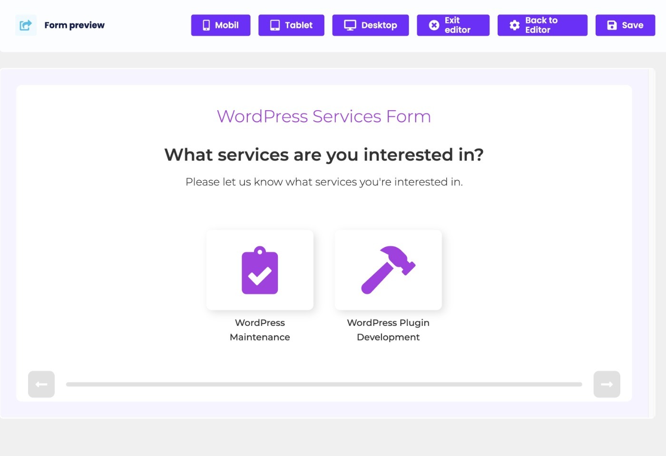Click the 'Please let us know' description text
The image size is (666, 456).
point(324,182)
